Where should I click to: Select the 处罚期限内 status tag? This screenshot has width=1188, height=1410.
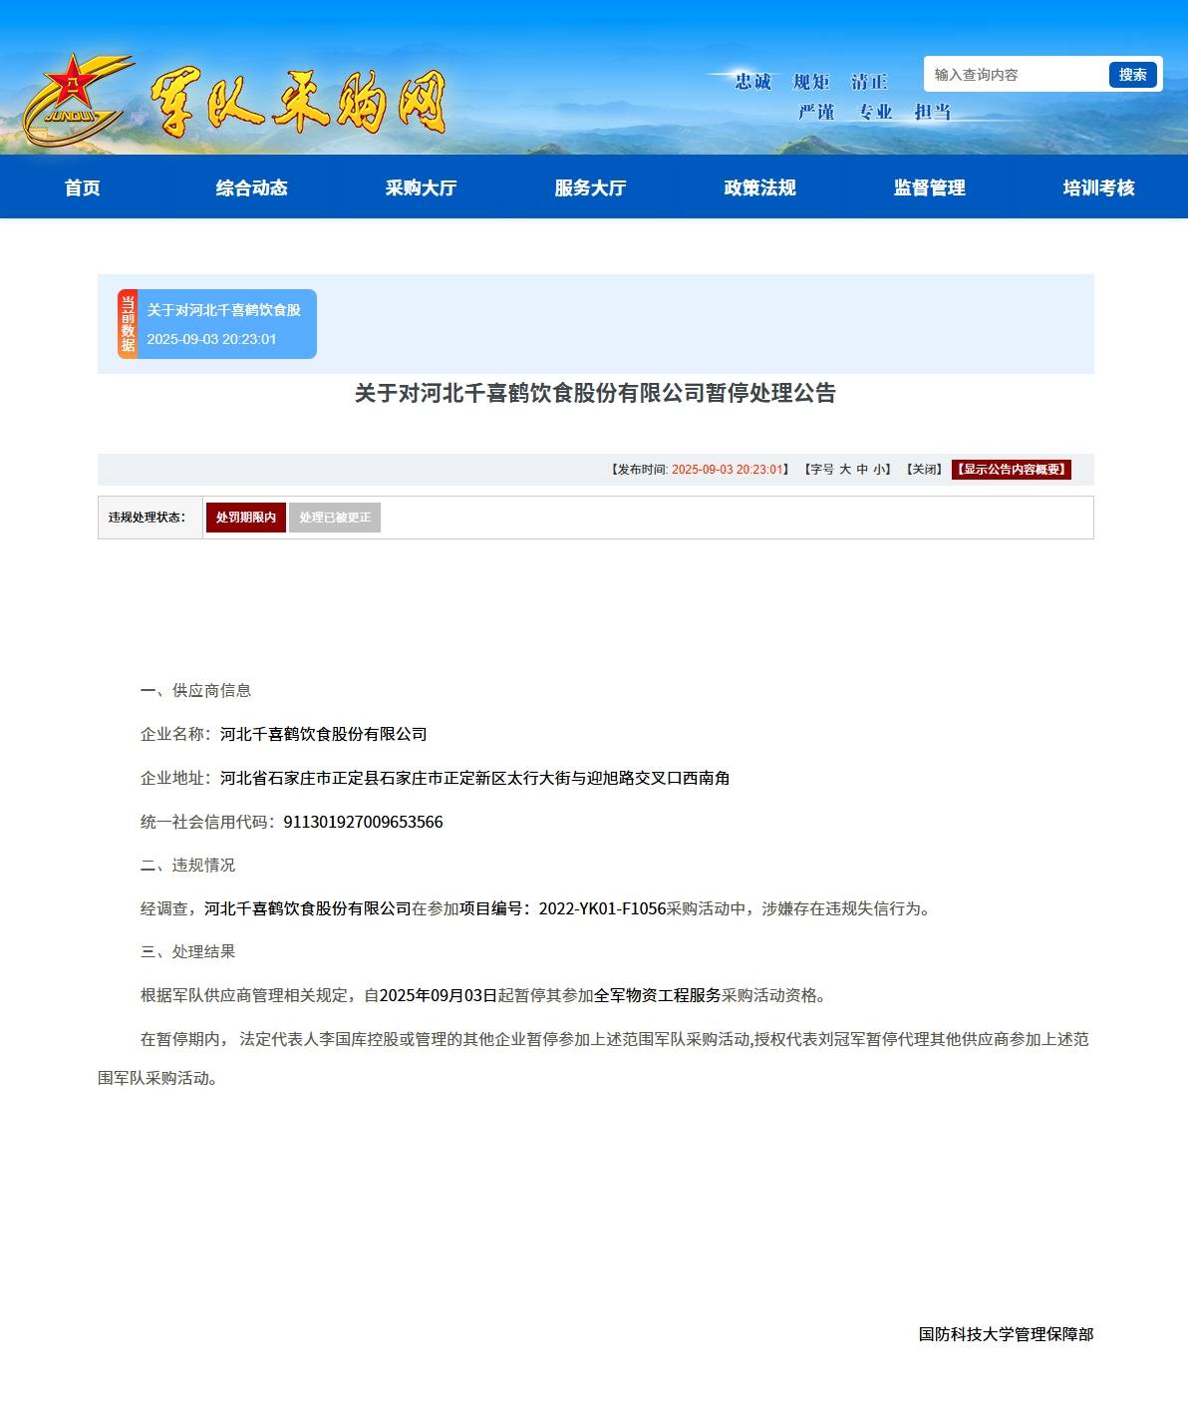[245, 518]
